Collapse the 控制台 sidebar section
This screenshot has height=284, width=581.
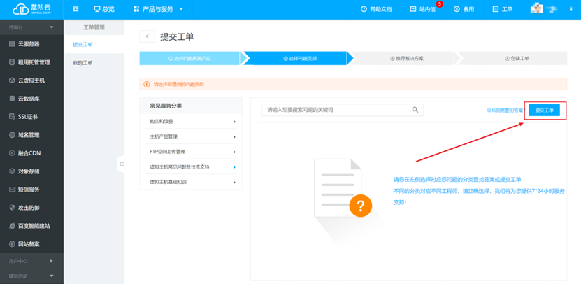pos(51,27)
